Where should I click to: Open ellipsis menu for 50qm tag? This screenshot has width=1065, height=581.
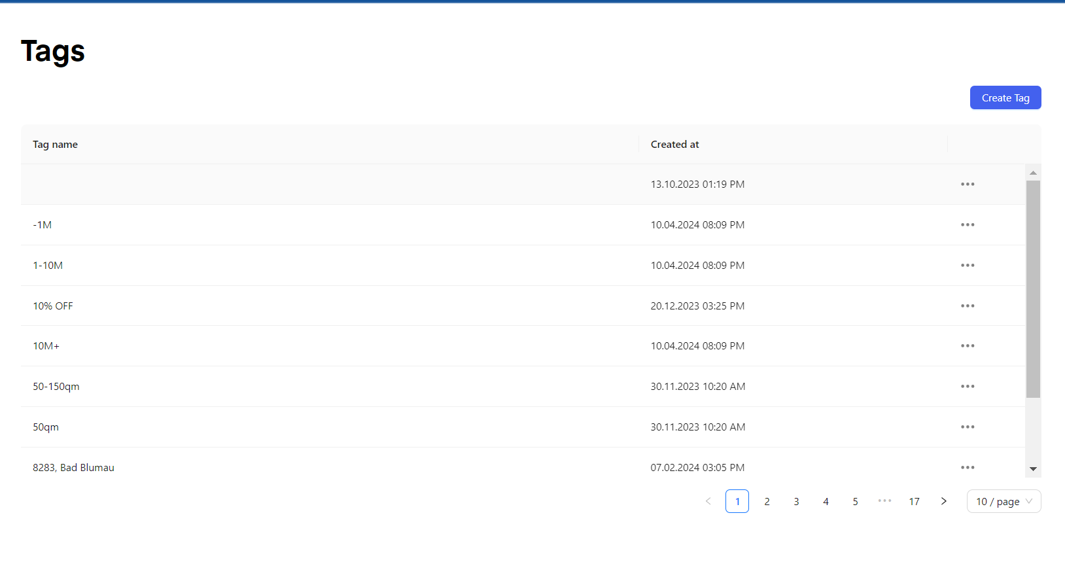968,427
